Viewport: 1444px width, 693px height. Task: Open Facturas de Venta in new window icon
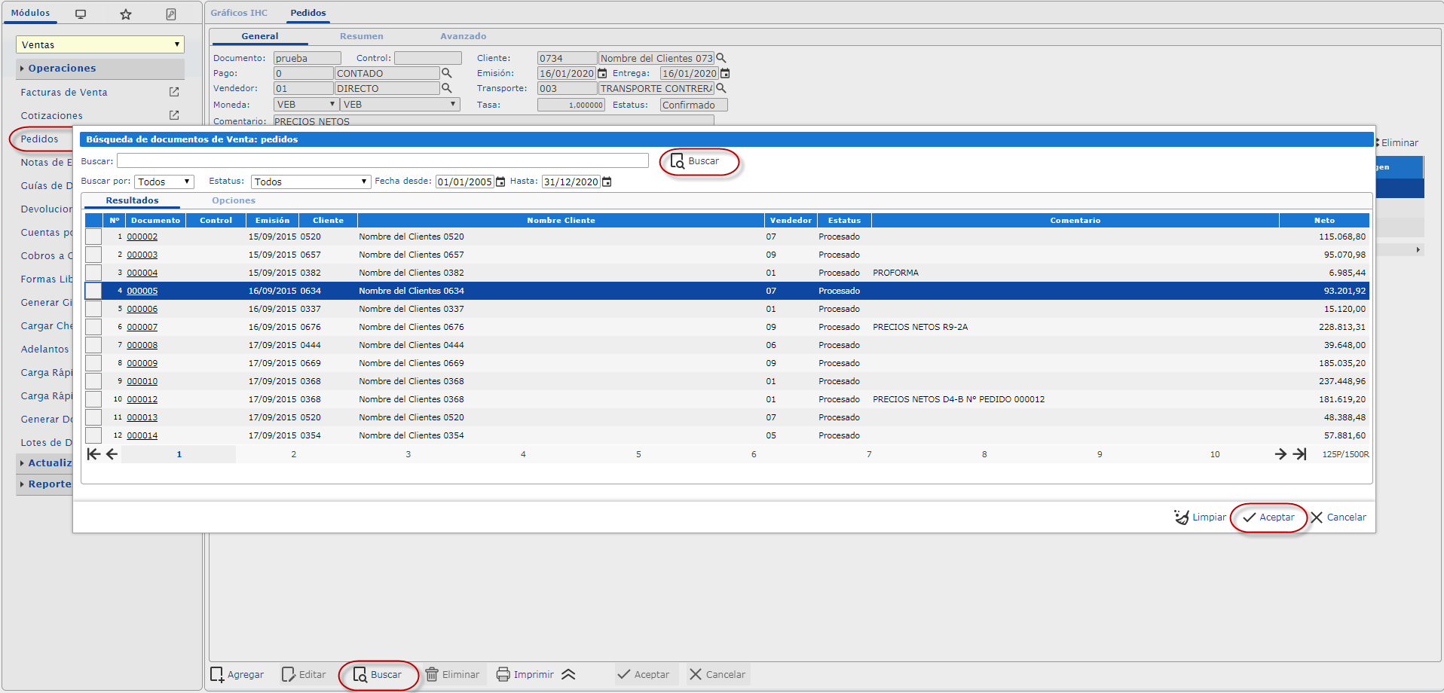click(x=174, y=92)
